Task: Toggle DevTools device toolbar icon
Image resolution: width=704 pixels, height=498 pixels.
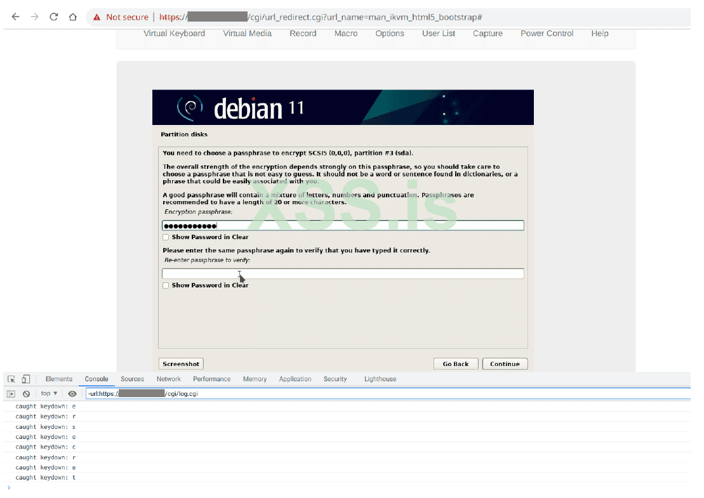Action: click(26, 379)
